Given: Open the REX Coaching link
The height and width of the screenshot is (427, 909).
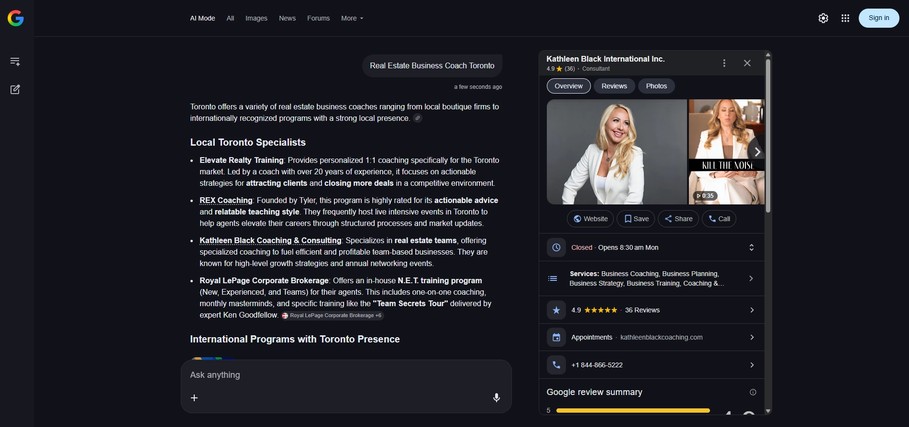Looking at the screenshot, I should pos(226,201).
